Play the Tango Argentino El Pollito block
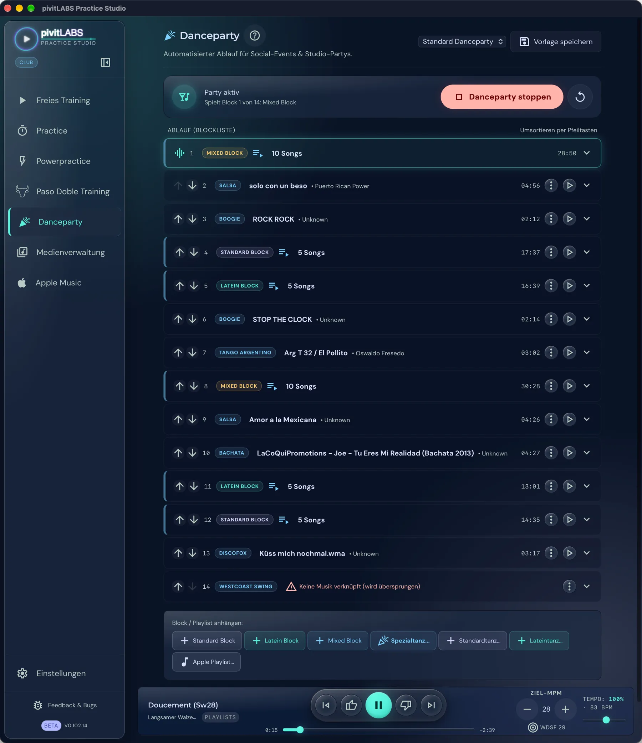Image resolution: width=642 pixels, height=743 pixels. click(569, 352)
